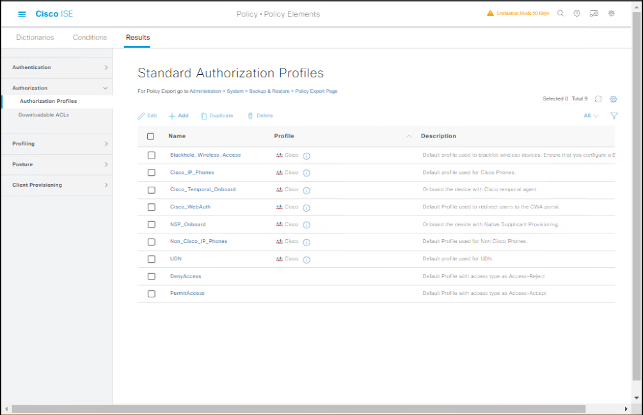
Task: Open the PermitAccess profile link
Action: point(187,294)
